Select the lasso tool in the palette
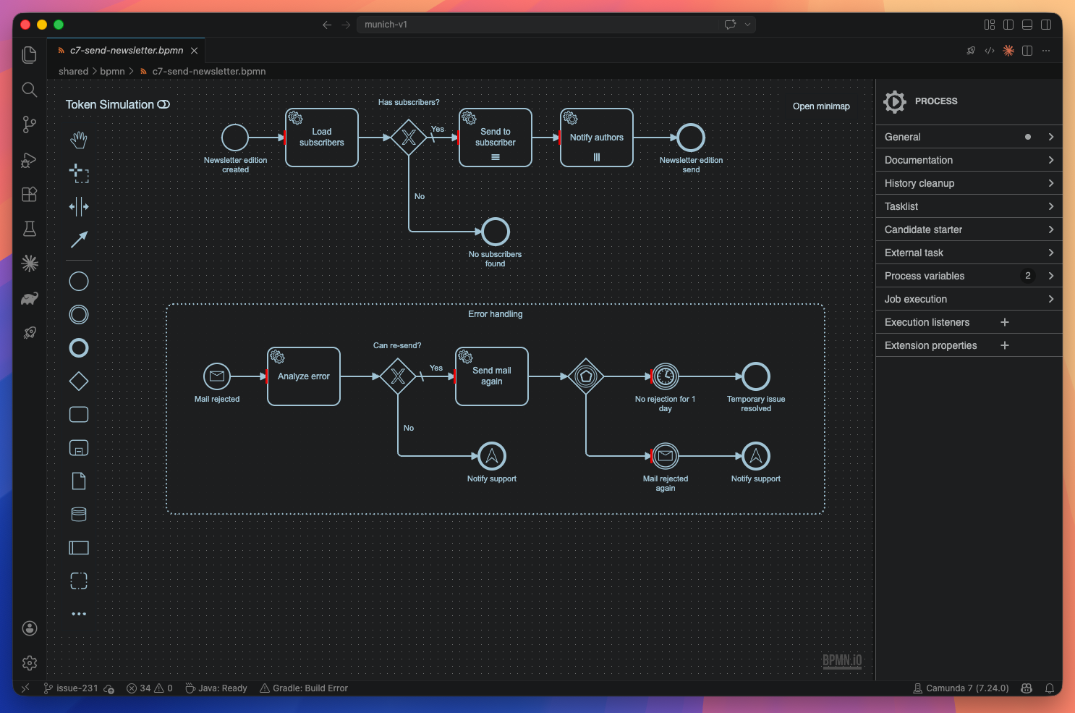Screen dimensions: 1075x713 [79, 173]
